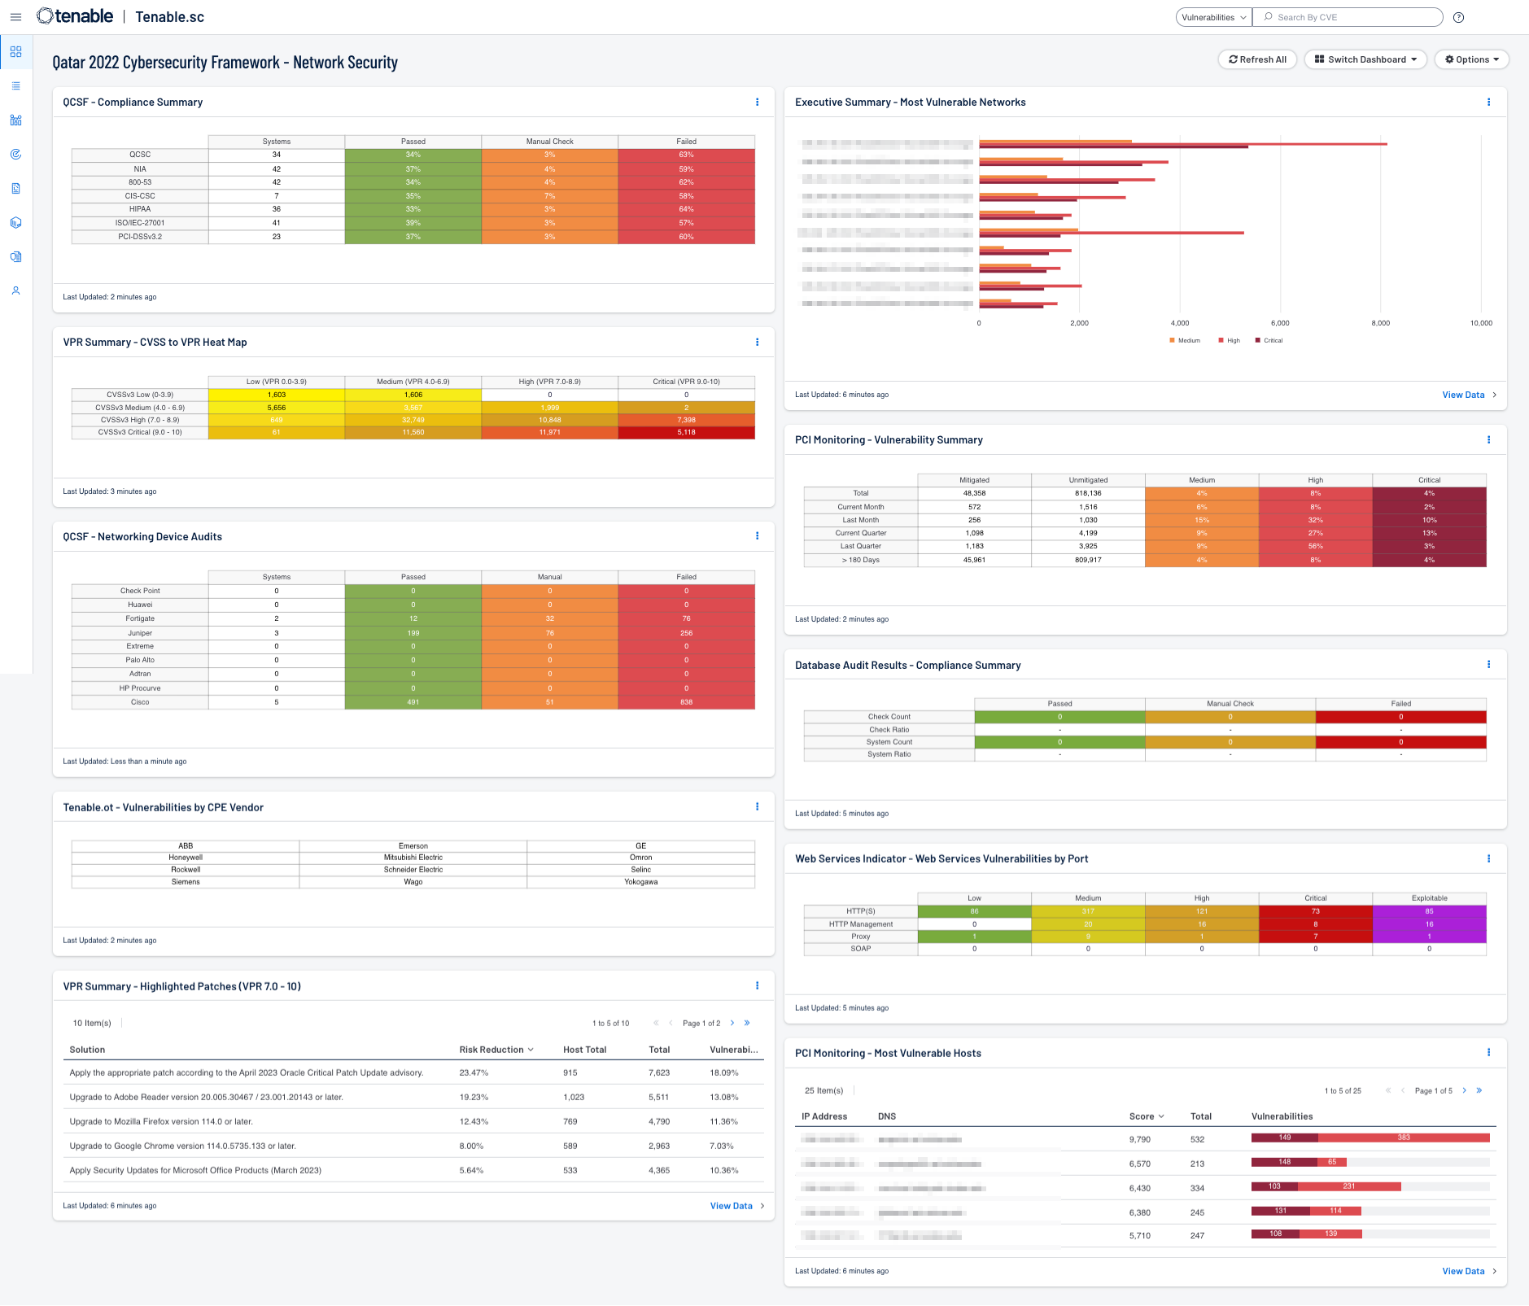This screenshot has height=1306, width=1529.
Task: Select the Google Chrome upgrade row
Action: (x=413, y=1147)
